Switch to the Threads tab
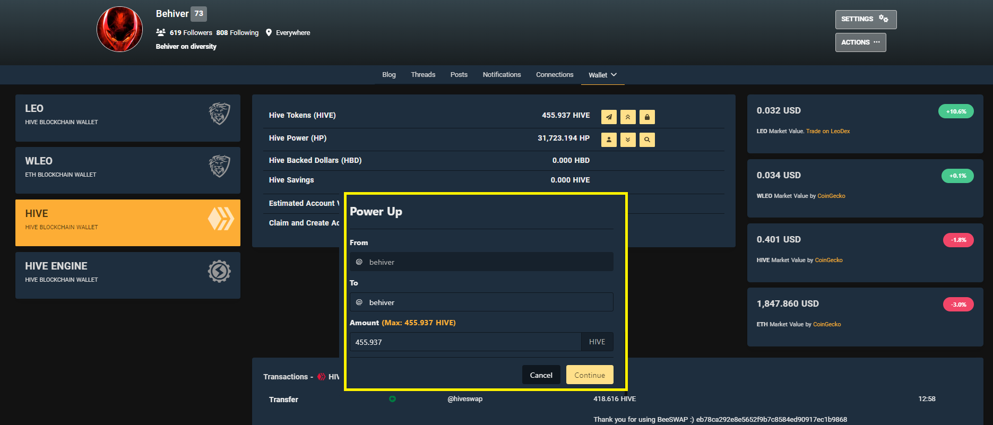Screen dimensions: 993x425 click(423, 75)
